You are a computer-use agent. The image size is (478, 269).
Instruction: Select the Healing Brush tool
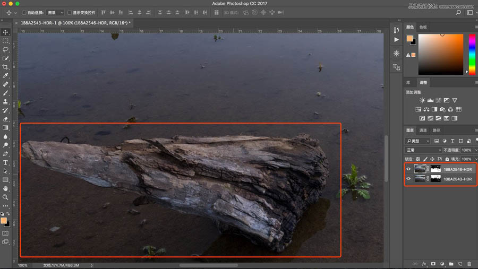(5, 84)
